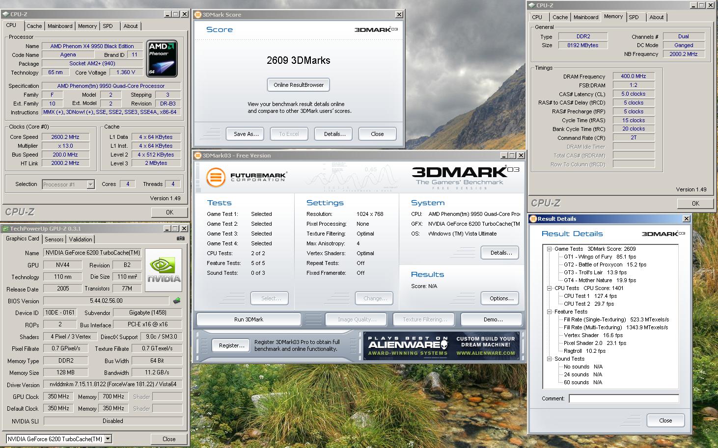The image size is (718, 448).
Task: Click the GPU-Z Driver Version field
Action: [113, 384]
